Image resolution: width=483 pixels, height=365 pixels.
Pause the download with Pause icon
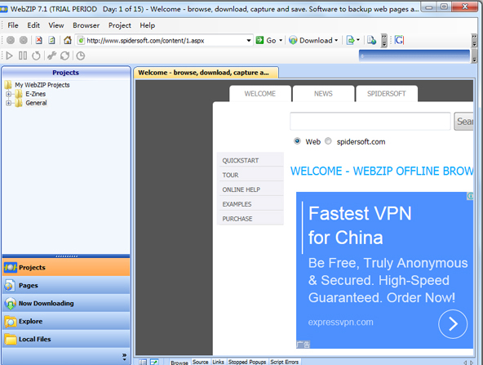(x=23, y=56)
